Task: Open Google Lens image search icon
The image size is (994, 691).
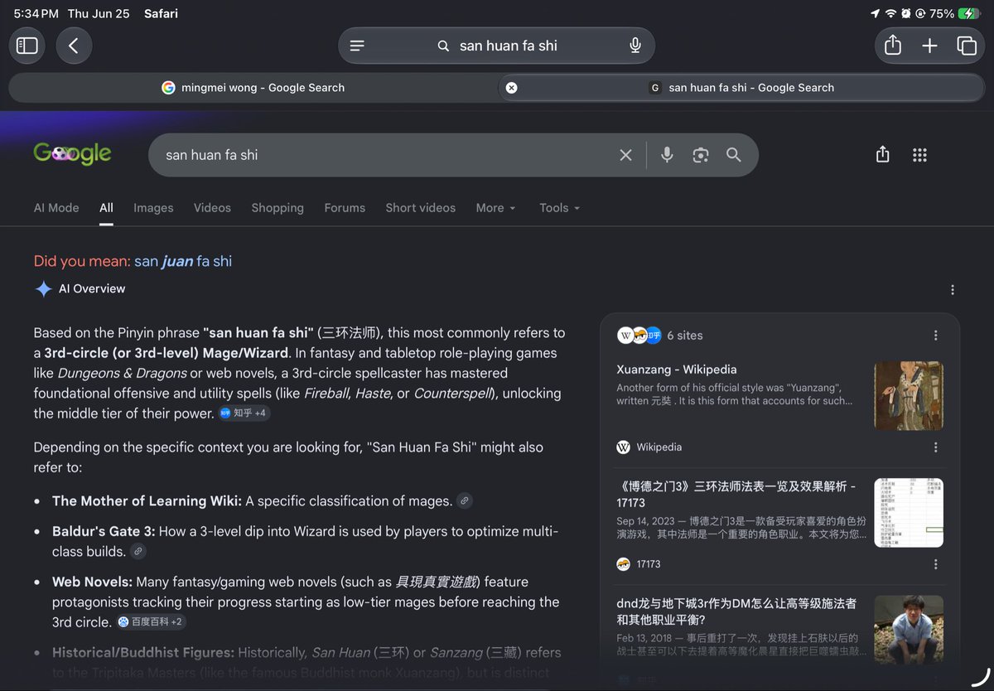Action: click(x=701, y=155)
